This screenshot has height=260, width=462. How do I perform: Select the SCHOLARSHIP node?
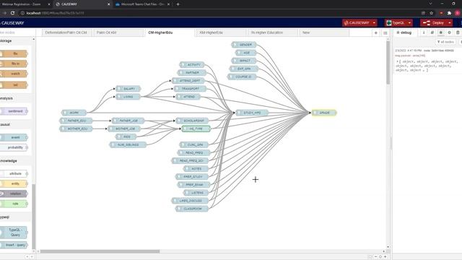[x=192, y=121]
